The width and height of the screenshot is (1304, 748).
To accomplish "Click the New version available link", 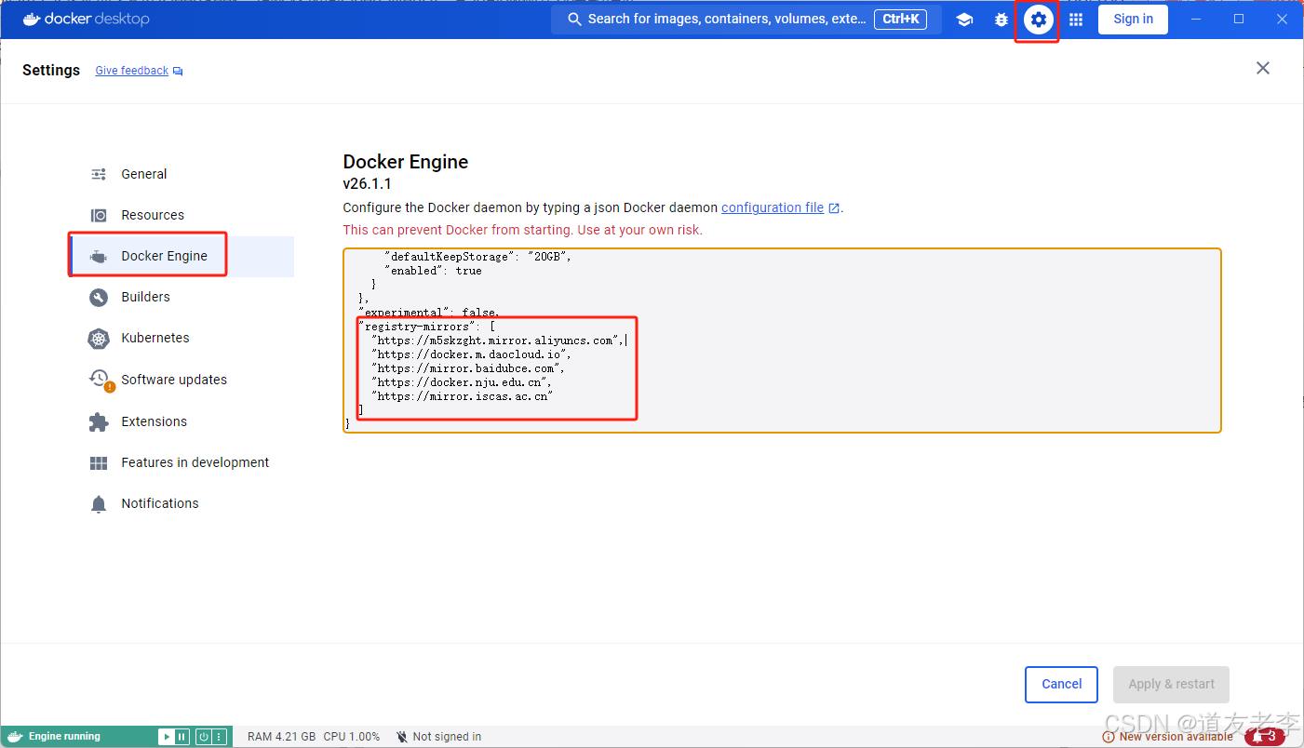I will coord(1176,737).
